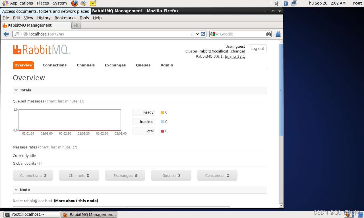Open the Help menu in Firefox

pos(97,18)
